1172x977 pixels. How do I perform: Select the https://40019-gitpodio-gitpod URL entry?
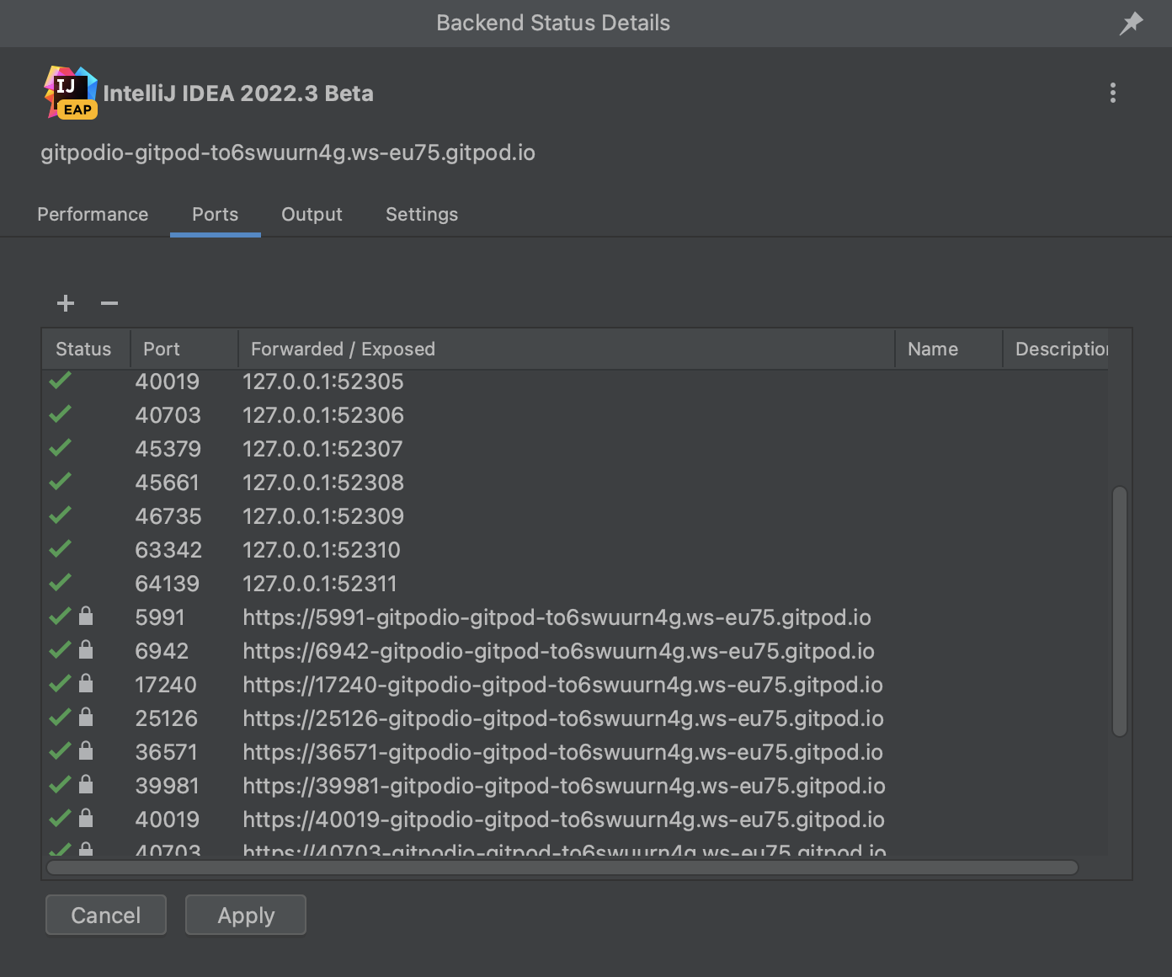(563, 820)
